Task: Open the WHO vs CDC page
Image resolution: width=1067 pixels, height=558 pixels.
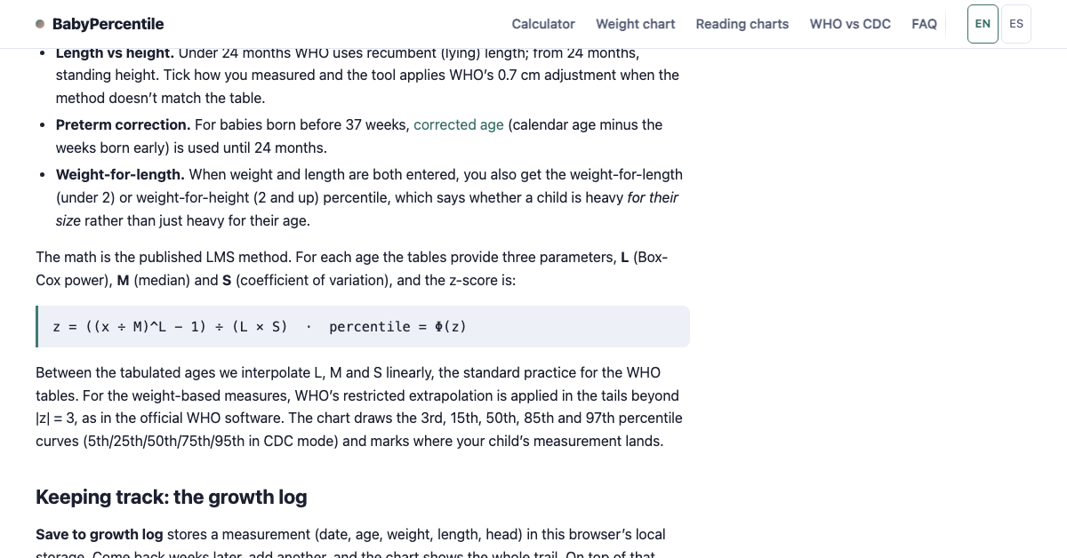Action: (850, 24)
